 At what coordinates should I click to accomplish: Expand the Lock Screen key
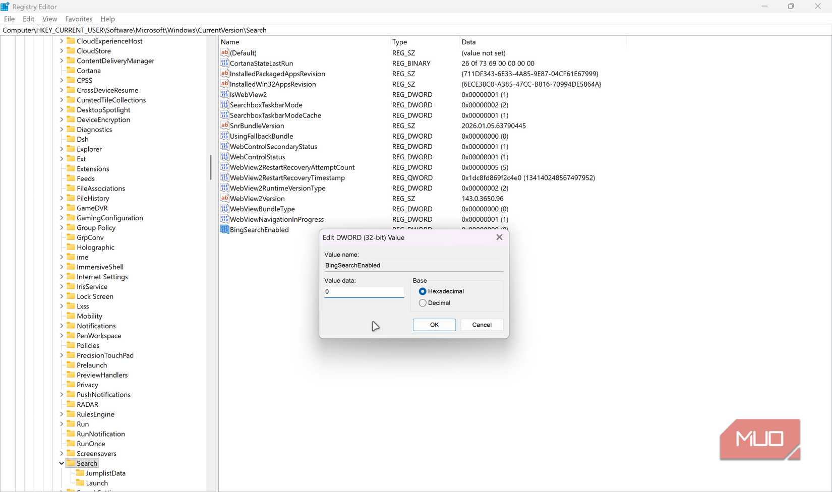click(62, 296)
